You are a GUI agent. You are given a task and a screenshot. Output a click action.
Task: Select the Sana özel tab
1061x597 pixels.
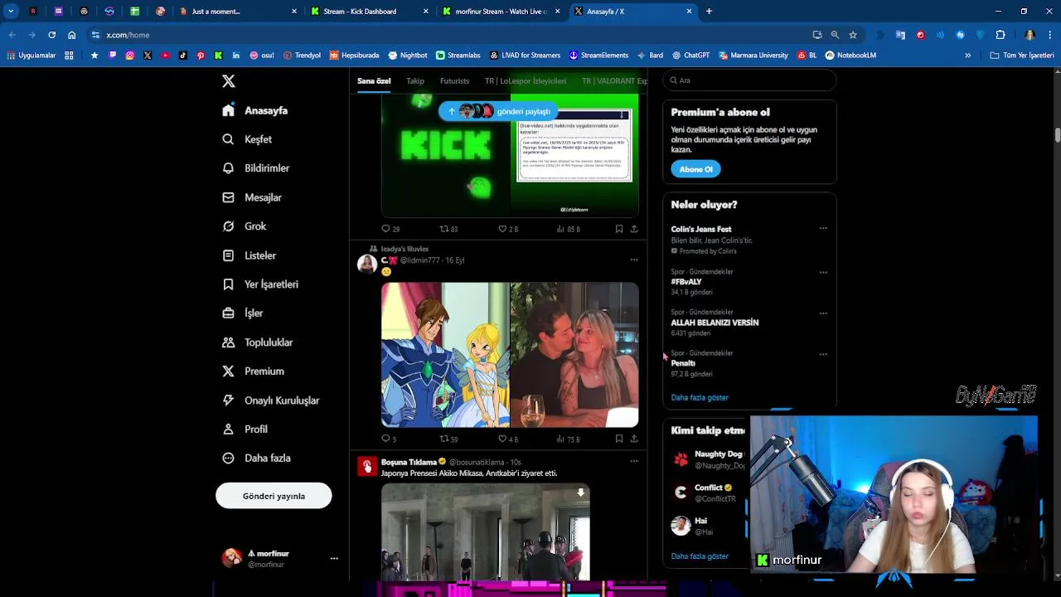pyautogui.click(x=374, y=81)
